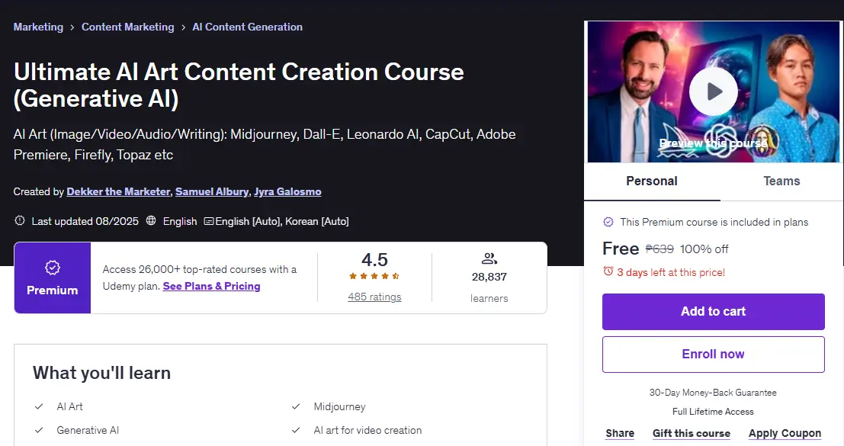Click the Enroll now button
Image resolution: width=844 pixels, height=446 pixels.
713,354
